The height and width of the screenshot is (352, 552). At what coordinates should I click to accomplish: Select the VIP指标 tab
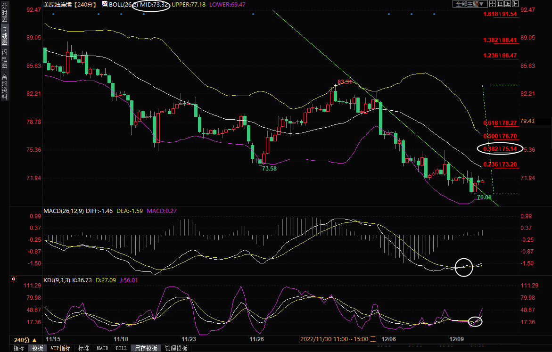[60, 348]
